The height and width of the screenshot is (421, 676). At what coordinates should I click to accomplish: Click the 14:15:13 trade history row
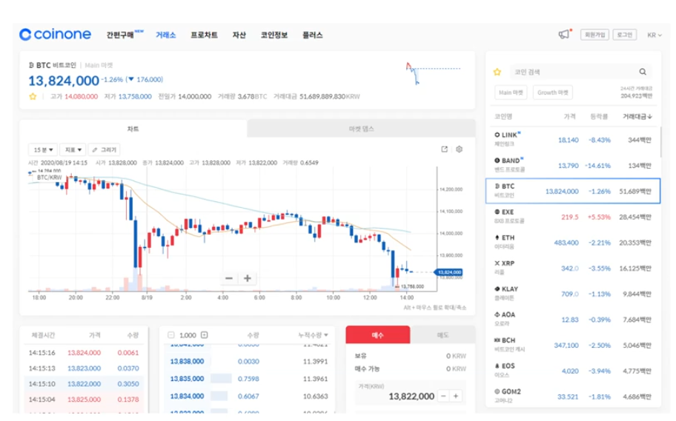click(84, 368)
